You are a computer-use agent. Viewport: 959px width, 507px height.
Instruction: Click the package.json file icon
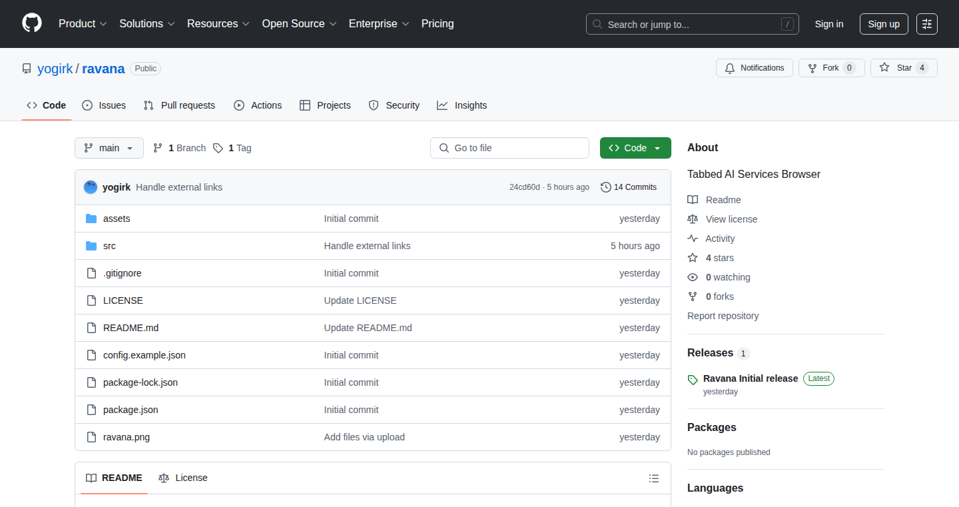[x=91, y=410]
